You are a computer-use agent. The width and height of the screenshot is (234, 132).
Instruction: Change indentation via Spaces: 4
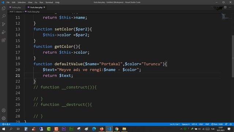(185, 124)
